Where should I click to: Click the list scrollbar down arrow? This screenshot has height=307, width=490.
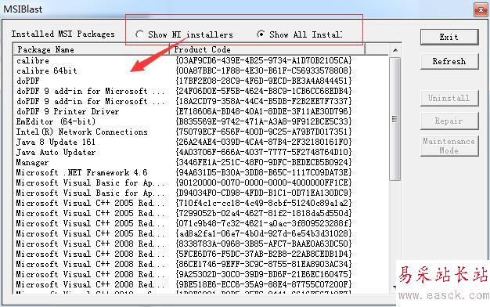click(x=394, y=287)
